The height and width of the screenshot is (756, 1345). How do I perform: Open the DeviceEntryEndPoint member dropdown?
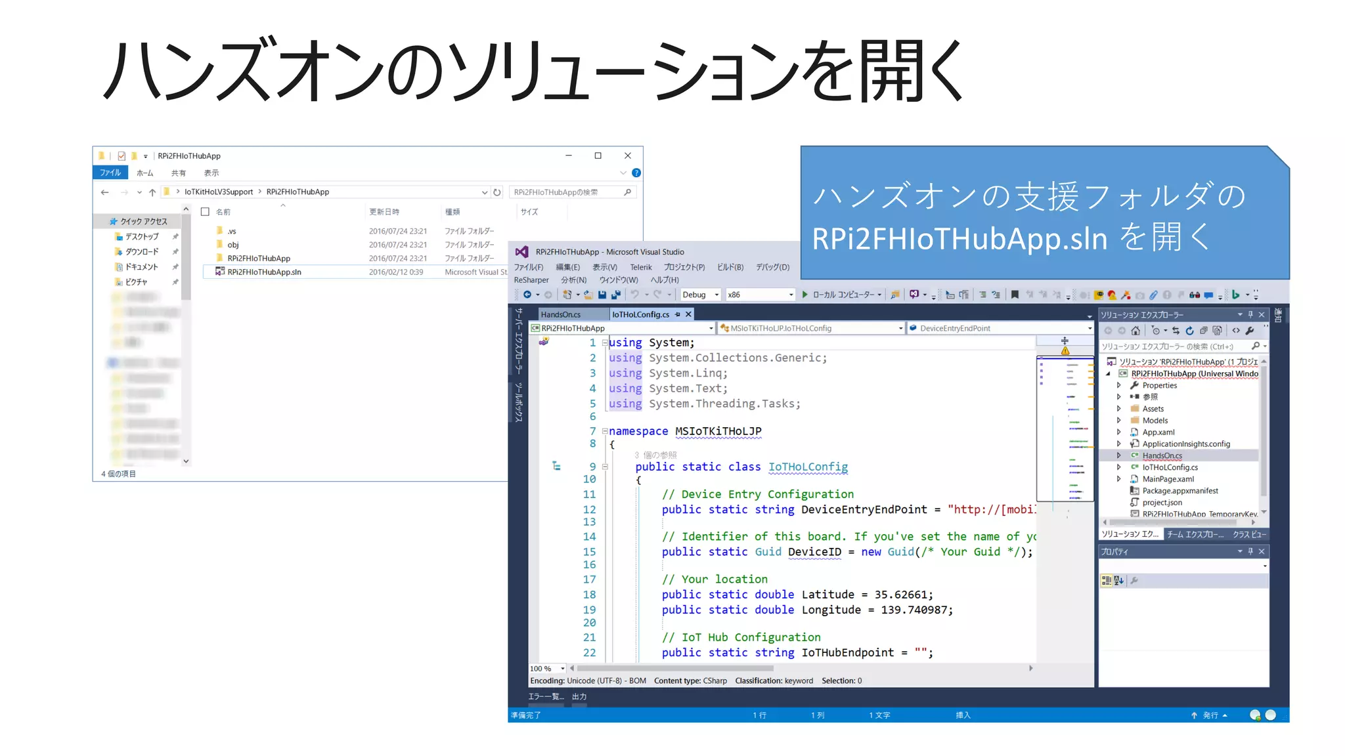click(x=1090, y=329)
